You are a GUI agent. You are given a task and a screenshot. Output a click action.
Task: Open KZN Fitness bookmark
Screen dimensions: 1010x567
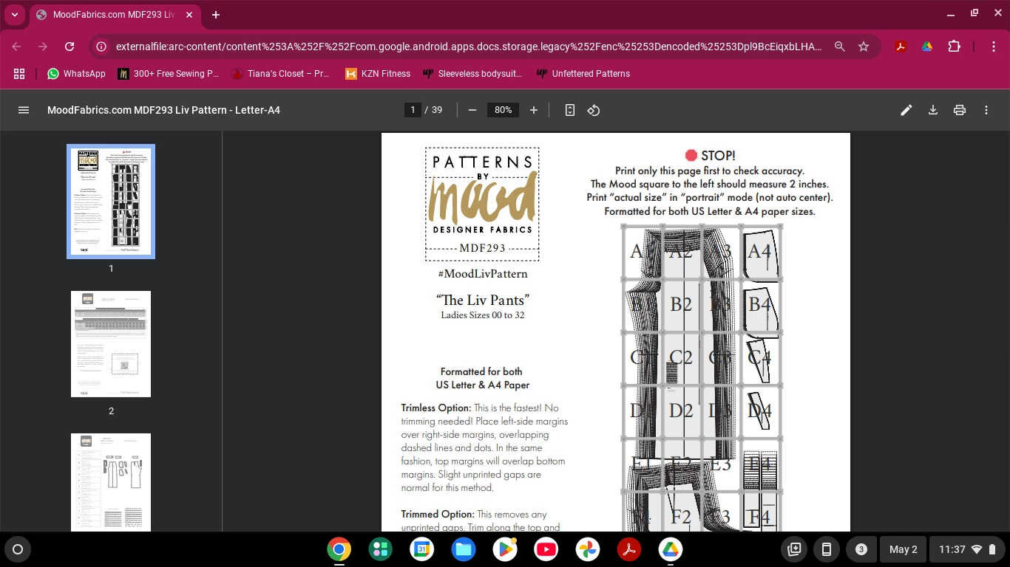[x=377, y=74]
